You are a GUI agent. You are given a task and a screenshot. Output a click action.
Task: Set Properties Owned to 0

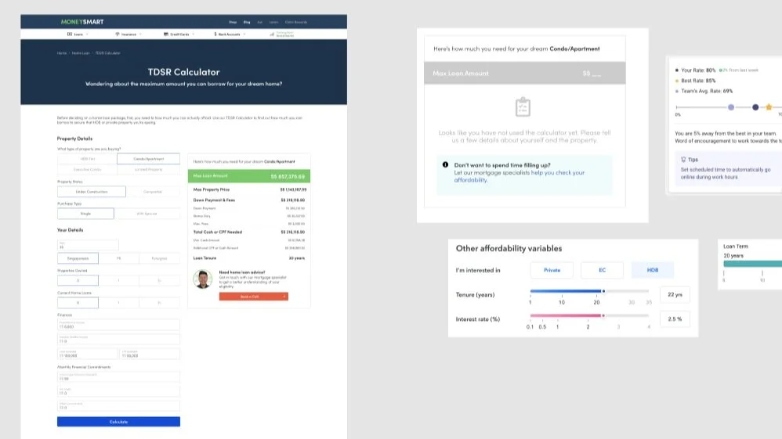[x=78, y=281]
